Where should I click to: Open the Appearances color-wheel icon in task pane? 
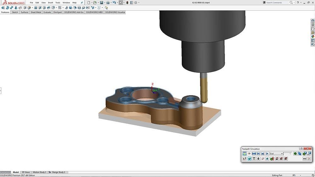[313, 36]
